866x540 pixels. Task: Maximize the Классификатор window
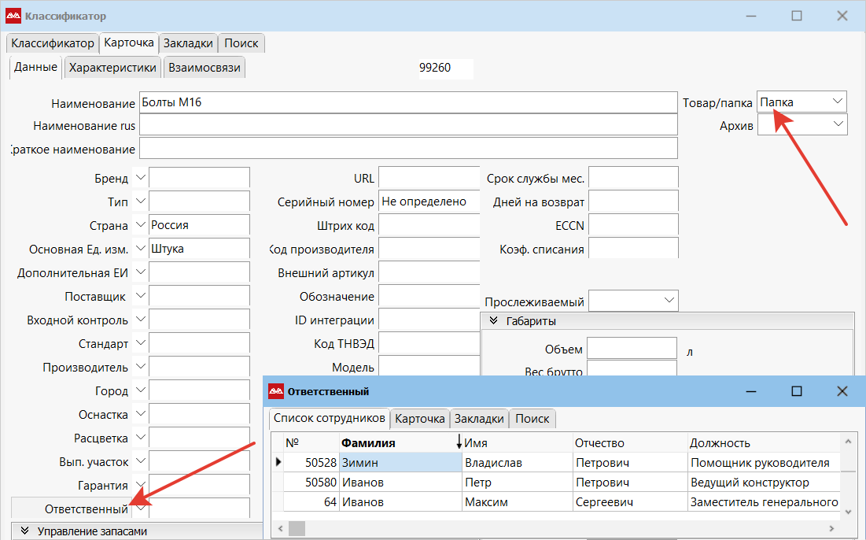pyautogui.click(x=797, y=16)
